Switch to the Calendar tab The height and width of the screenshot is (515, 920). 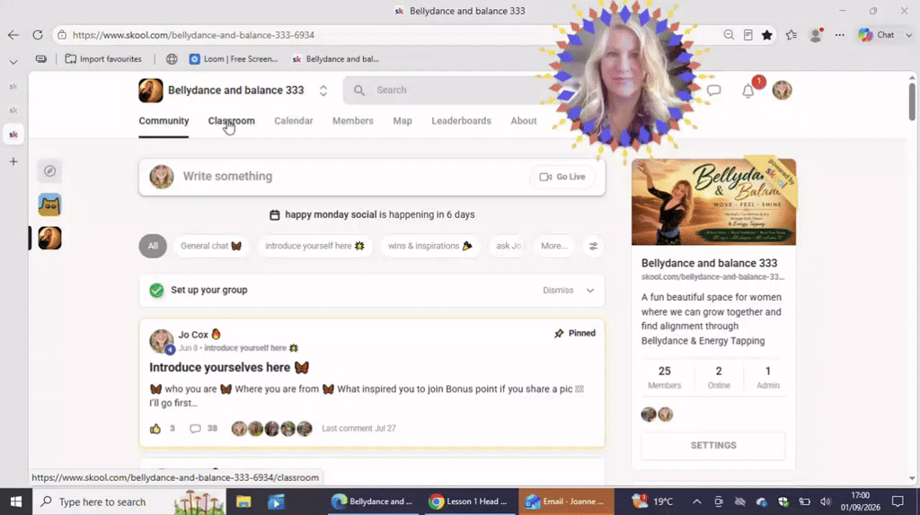tap(294, 121)
